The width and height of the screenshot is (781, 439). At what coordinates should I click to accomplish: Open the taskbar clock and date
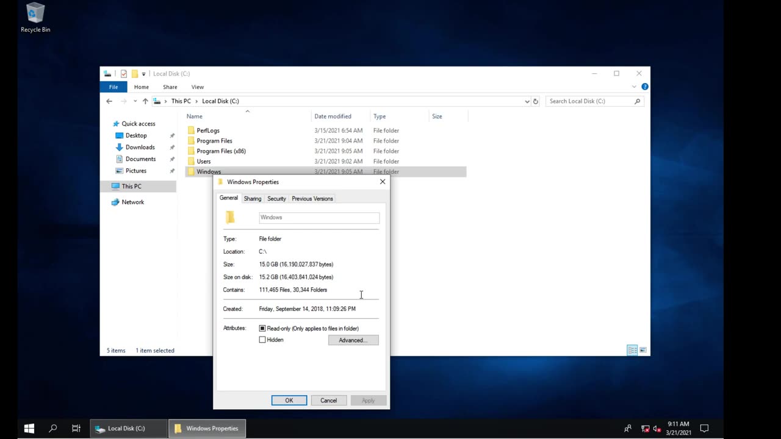click(678, 428)
